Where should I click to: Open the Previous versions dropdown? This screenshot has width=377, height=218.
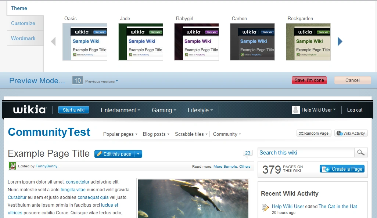click(x=101, y=81)
